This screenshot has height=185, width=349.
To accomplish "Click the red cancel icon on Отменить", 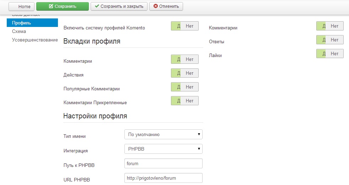I will (x=156, y=6).
